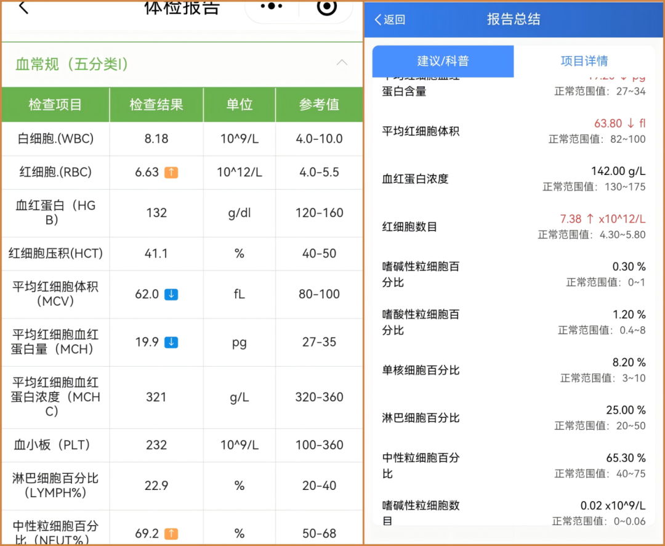Select the 检查项目 column header
This screenshot has width=665, height=546.
(55, 105)
